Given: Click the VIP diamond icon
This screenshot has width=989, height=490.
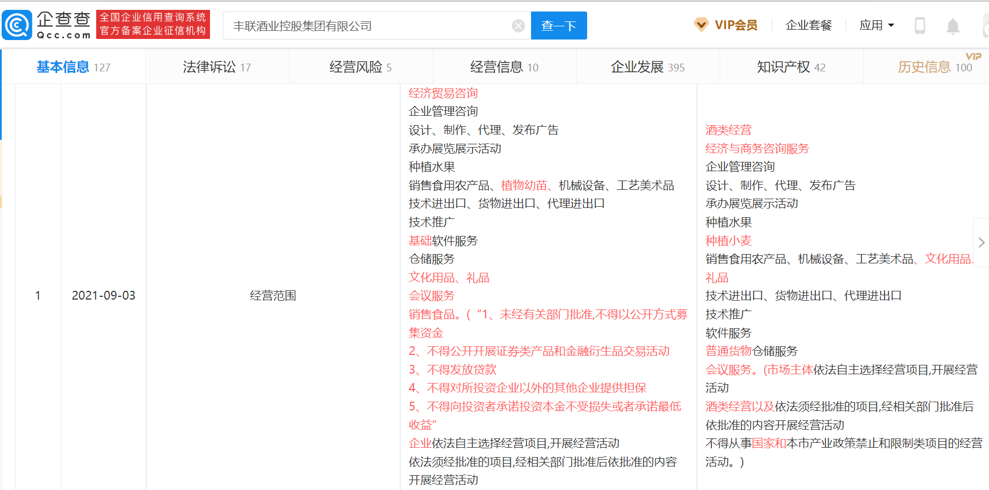Looking at the screenshot, I should 701,25.
